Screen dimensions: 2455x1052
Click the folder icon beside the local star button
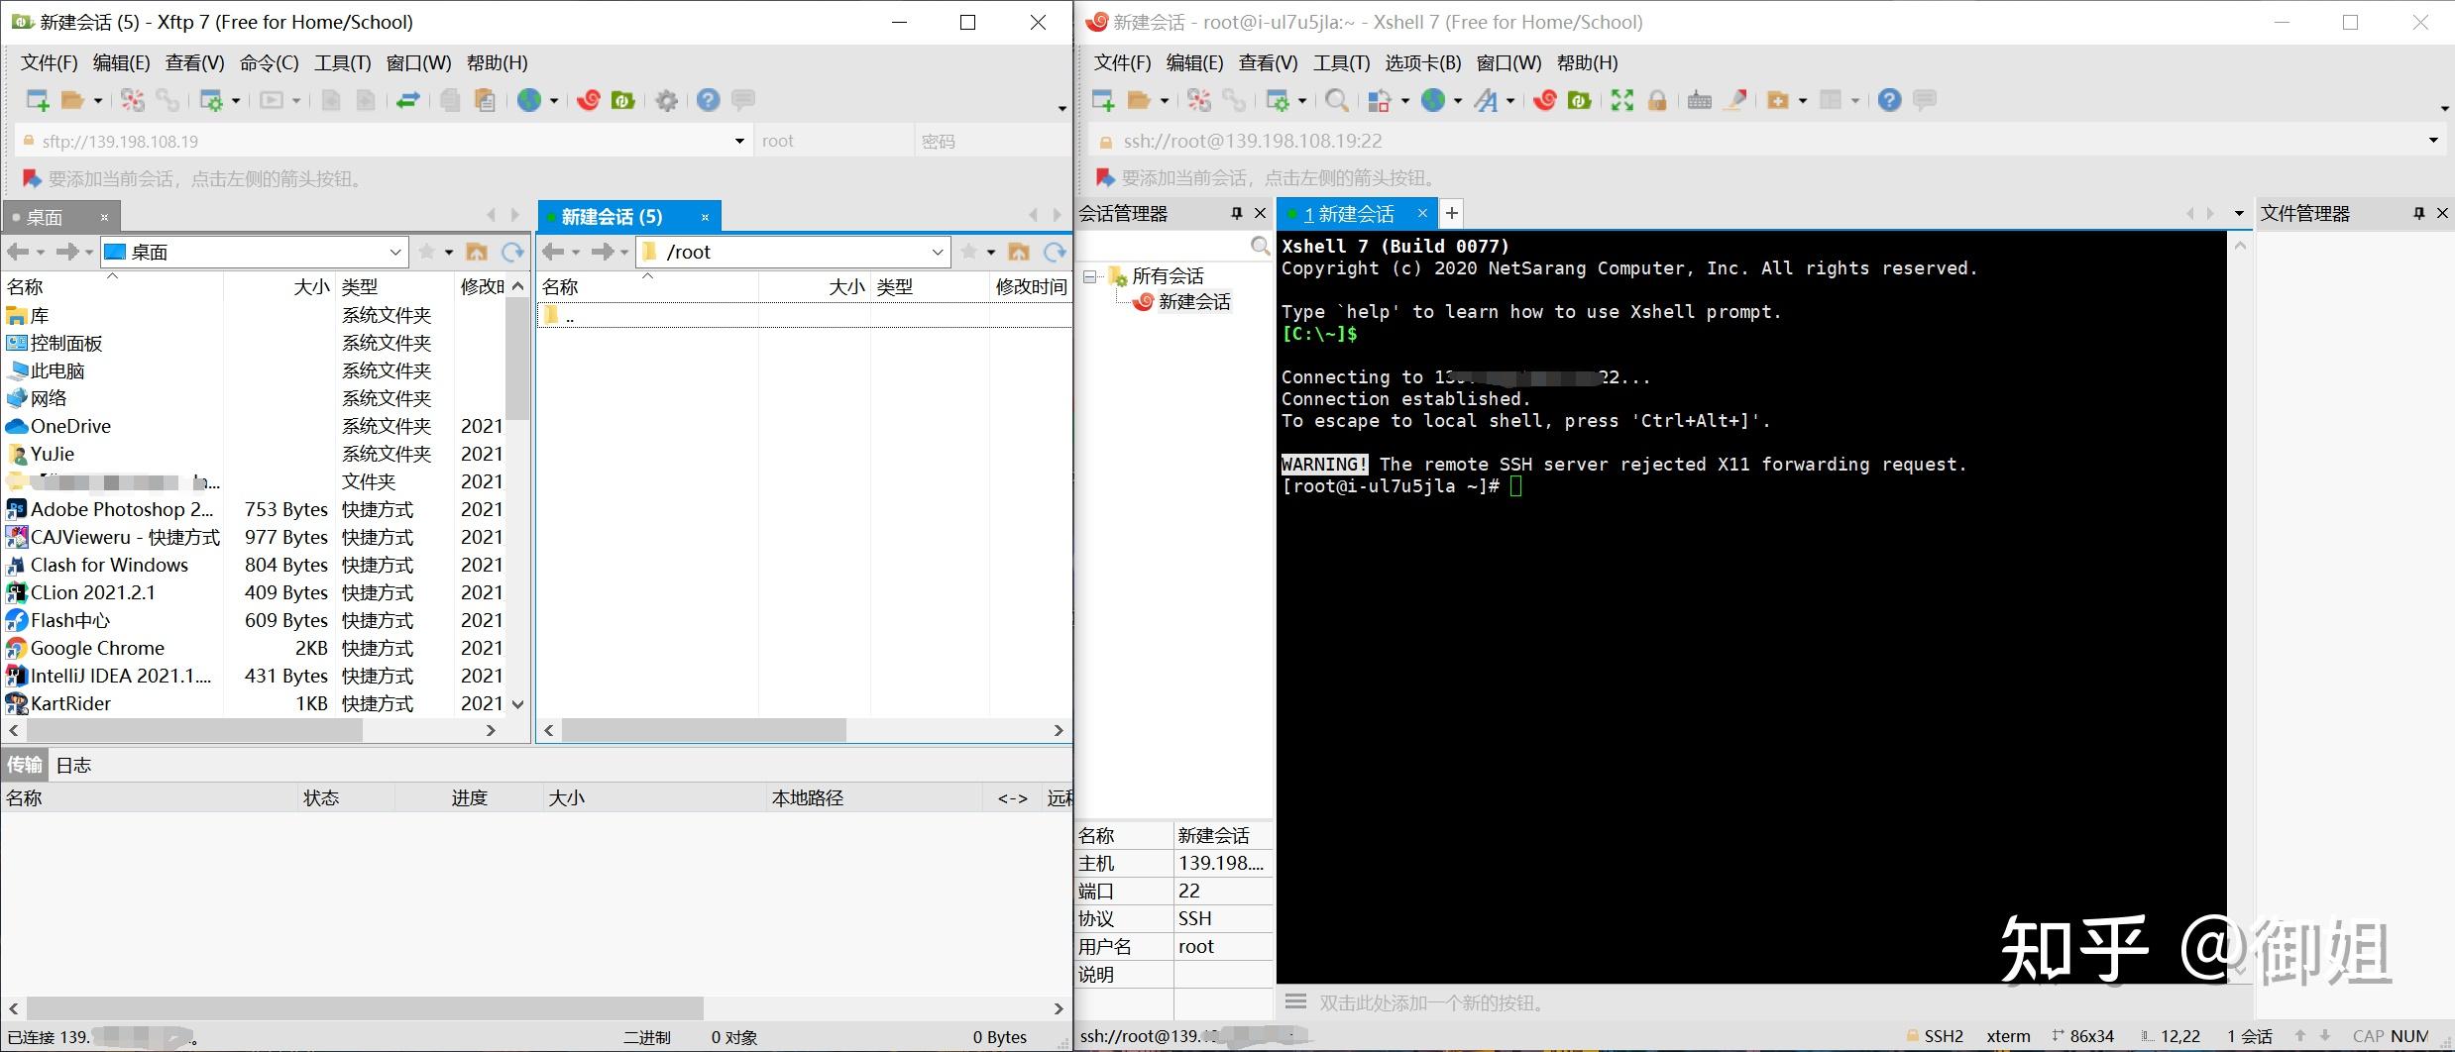477,252
